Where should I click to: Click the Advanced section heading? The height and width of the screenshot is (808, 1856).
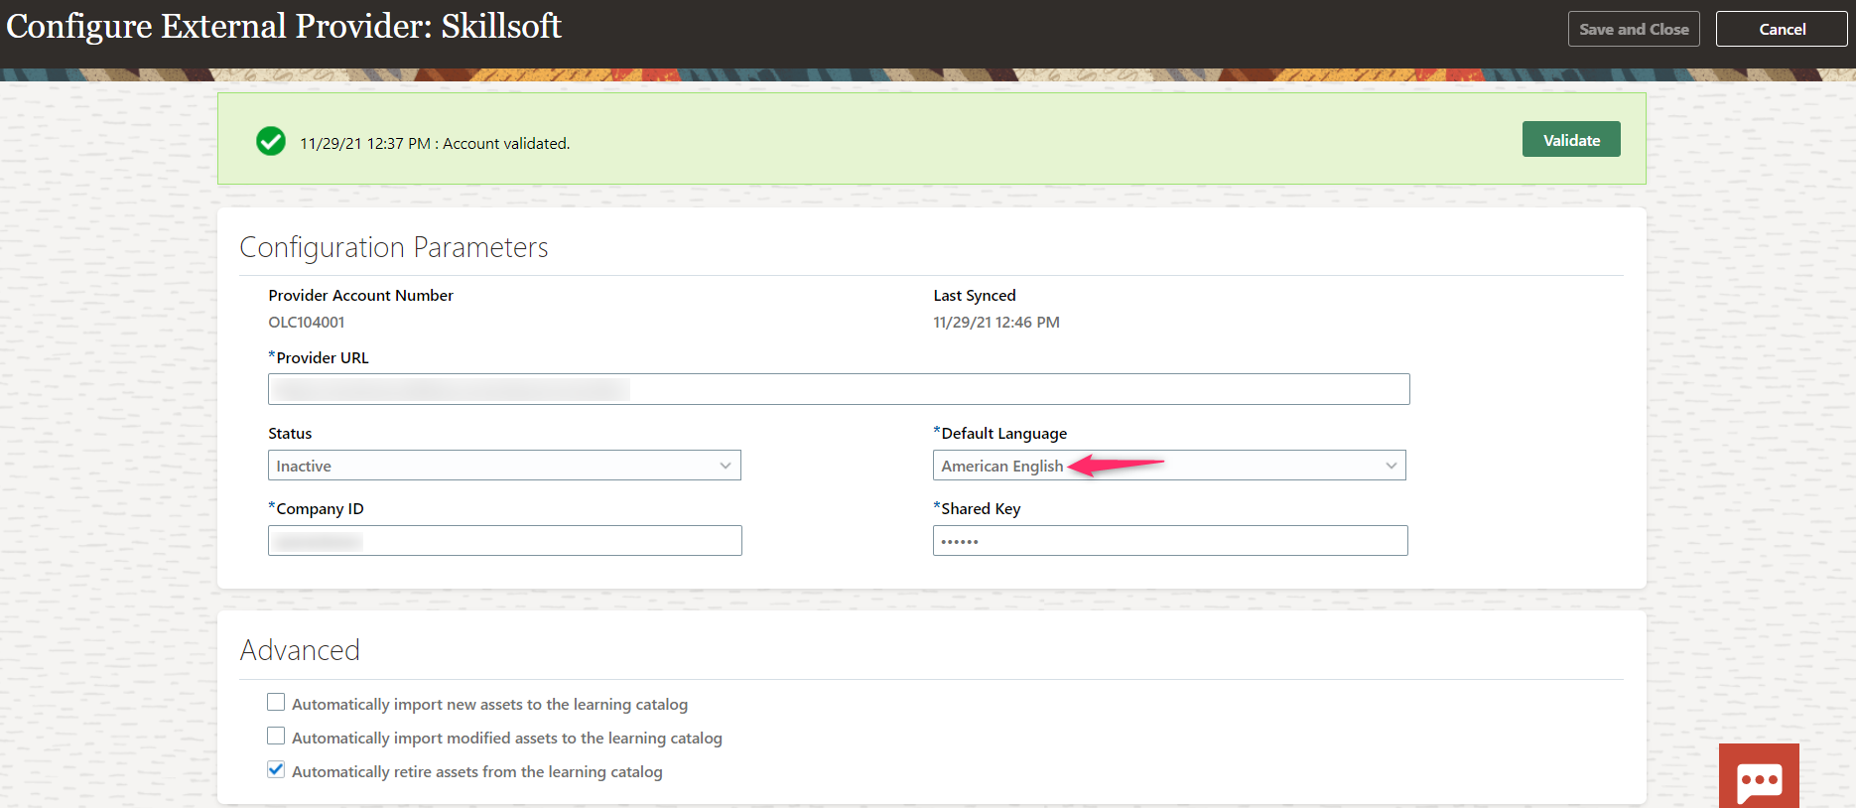[x=300, y=650]
